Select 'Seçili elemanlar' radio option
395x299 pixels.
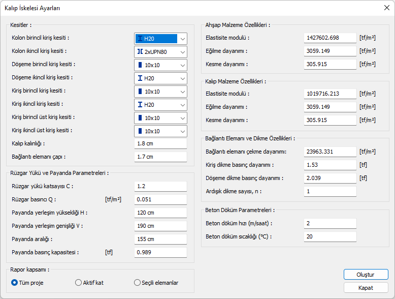[137, 283]
